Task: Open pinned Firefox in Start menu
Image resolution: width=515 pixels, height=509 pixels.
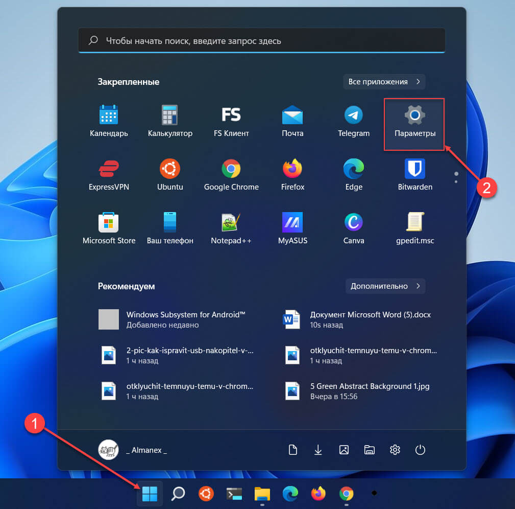Action: (x=292, y=175)
